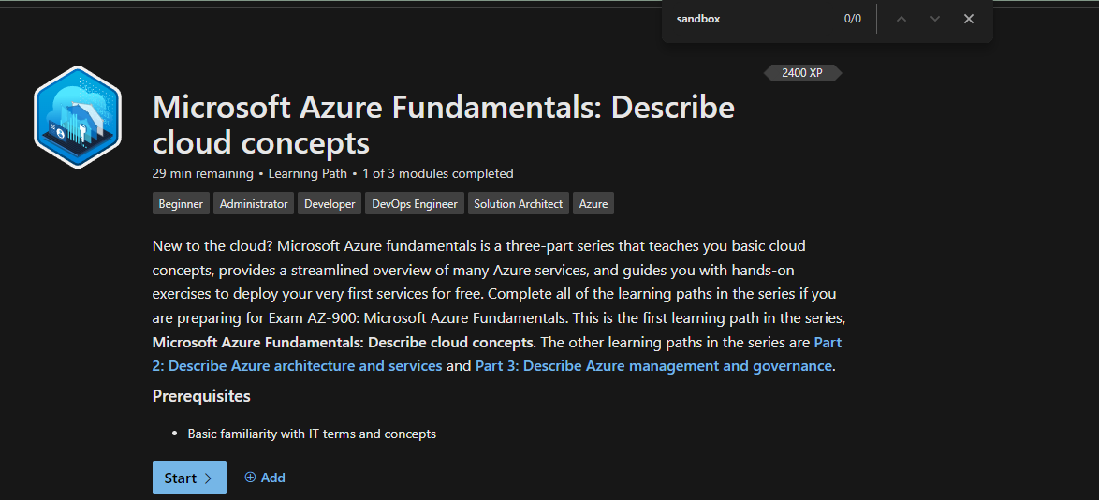
Task: Click 'Basic familiarity with IT terms and concepts' text
Action: [312, 434]
